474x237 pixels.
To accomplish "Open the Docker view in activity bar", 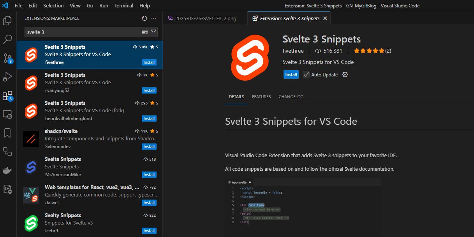I will point(8,170).
